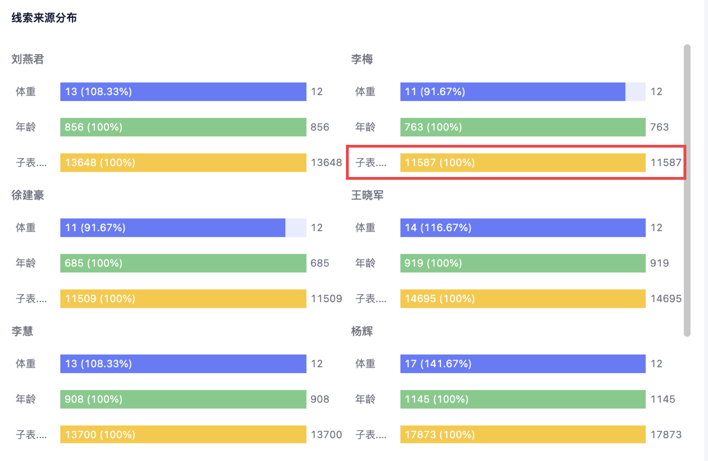
Task: Click 李慧's blue bar 13 (108.33%)
Action: click(183, 364)
